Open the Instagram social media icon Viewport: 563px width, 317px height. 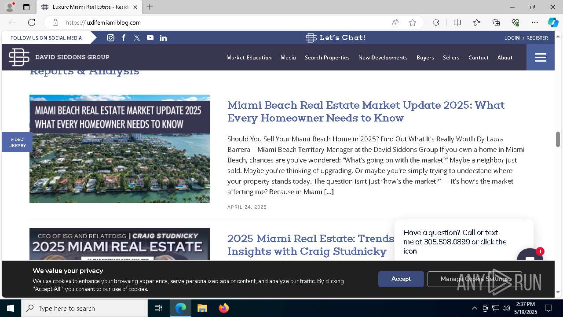coord(110,38)
